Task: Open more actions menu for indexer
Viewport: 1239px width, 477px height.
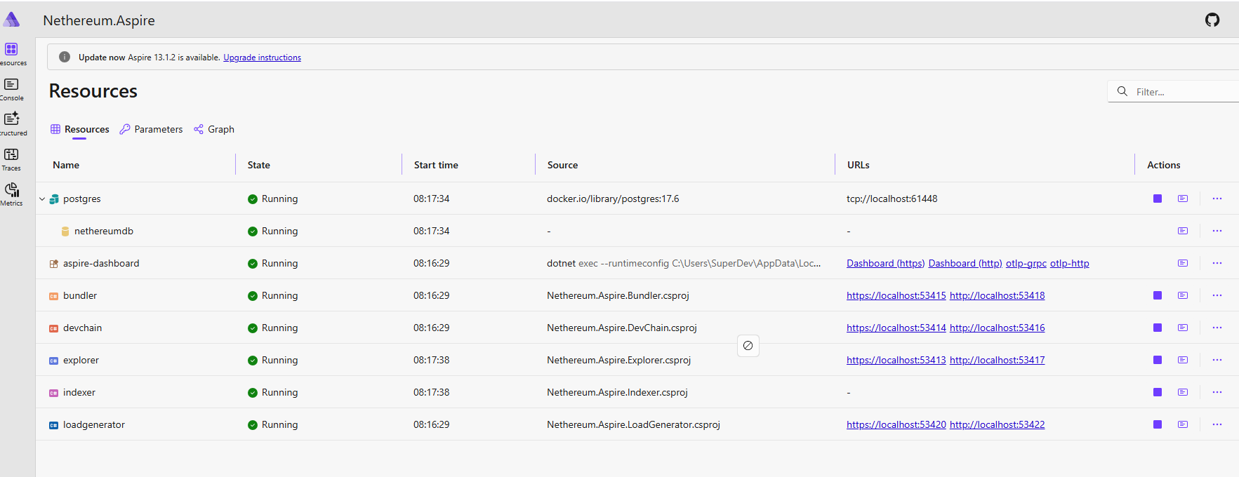Action: pyautogui.click(x=1217, y=392)
